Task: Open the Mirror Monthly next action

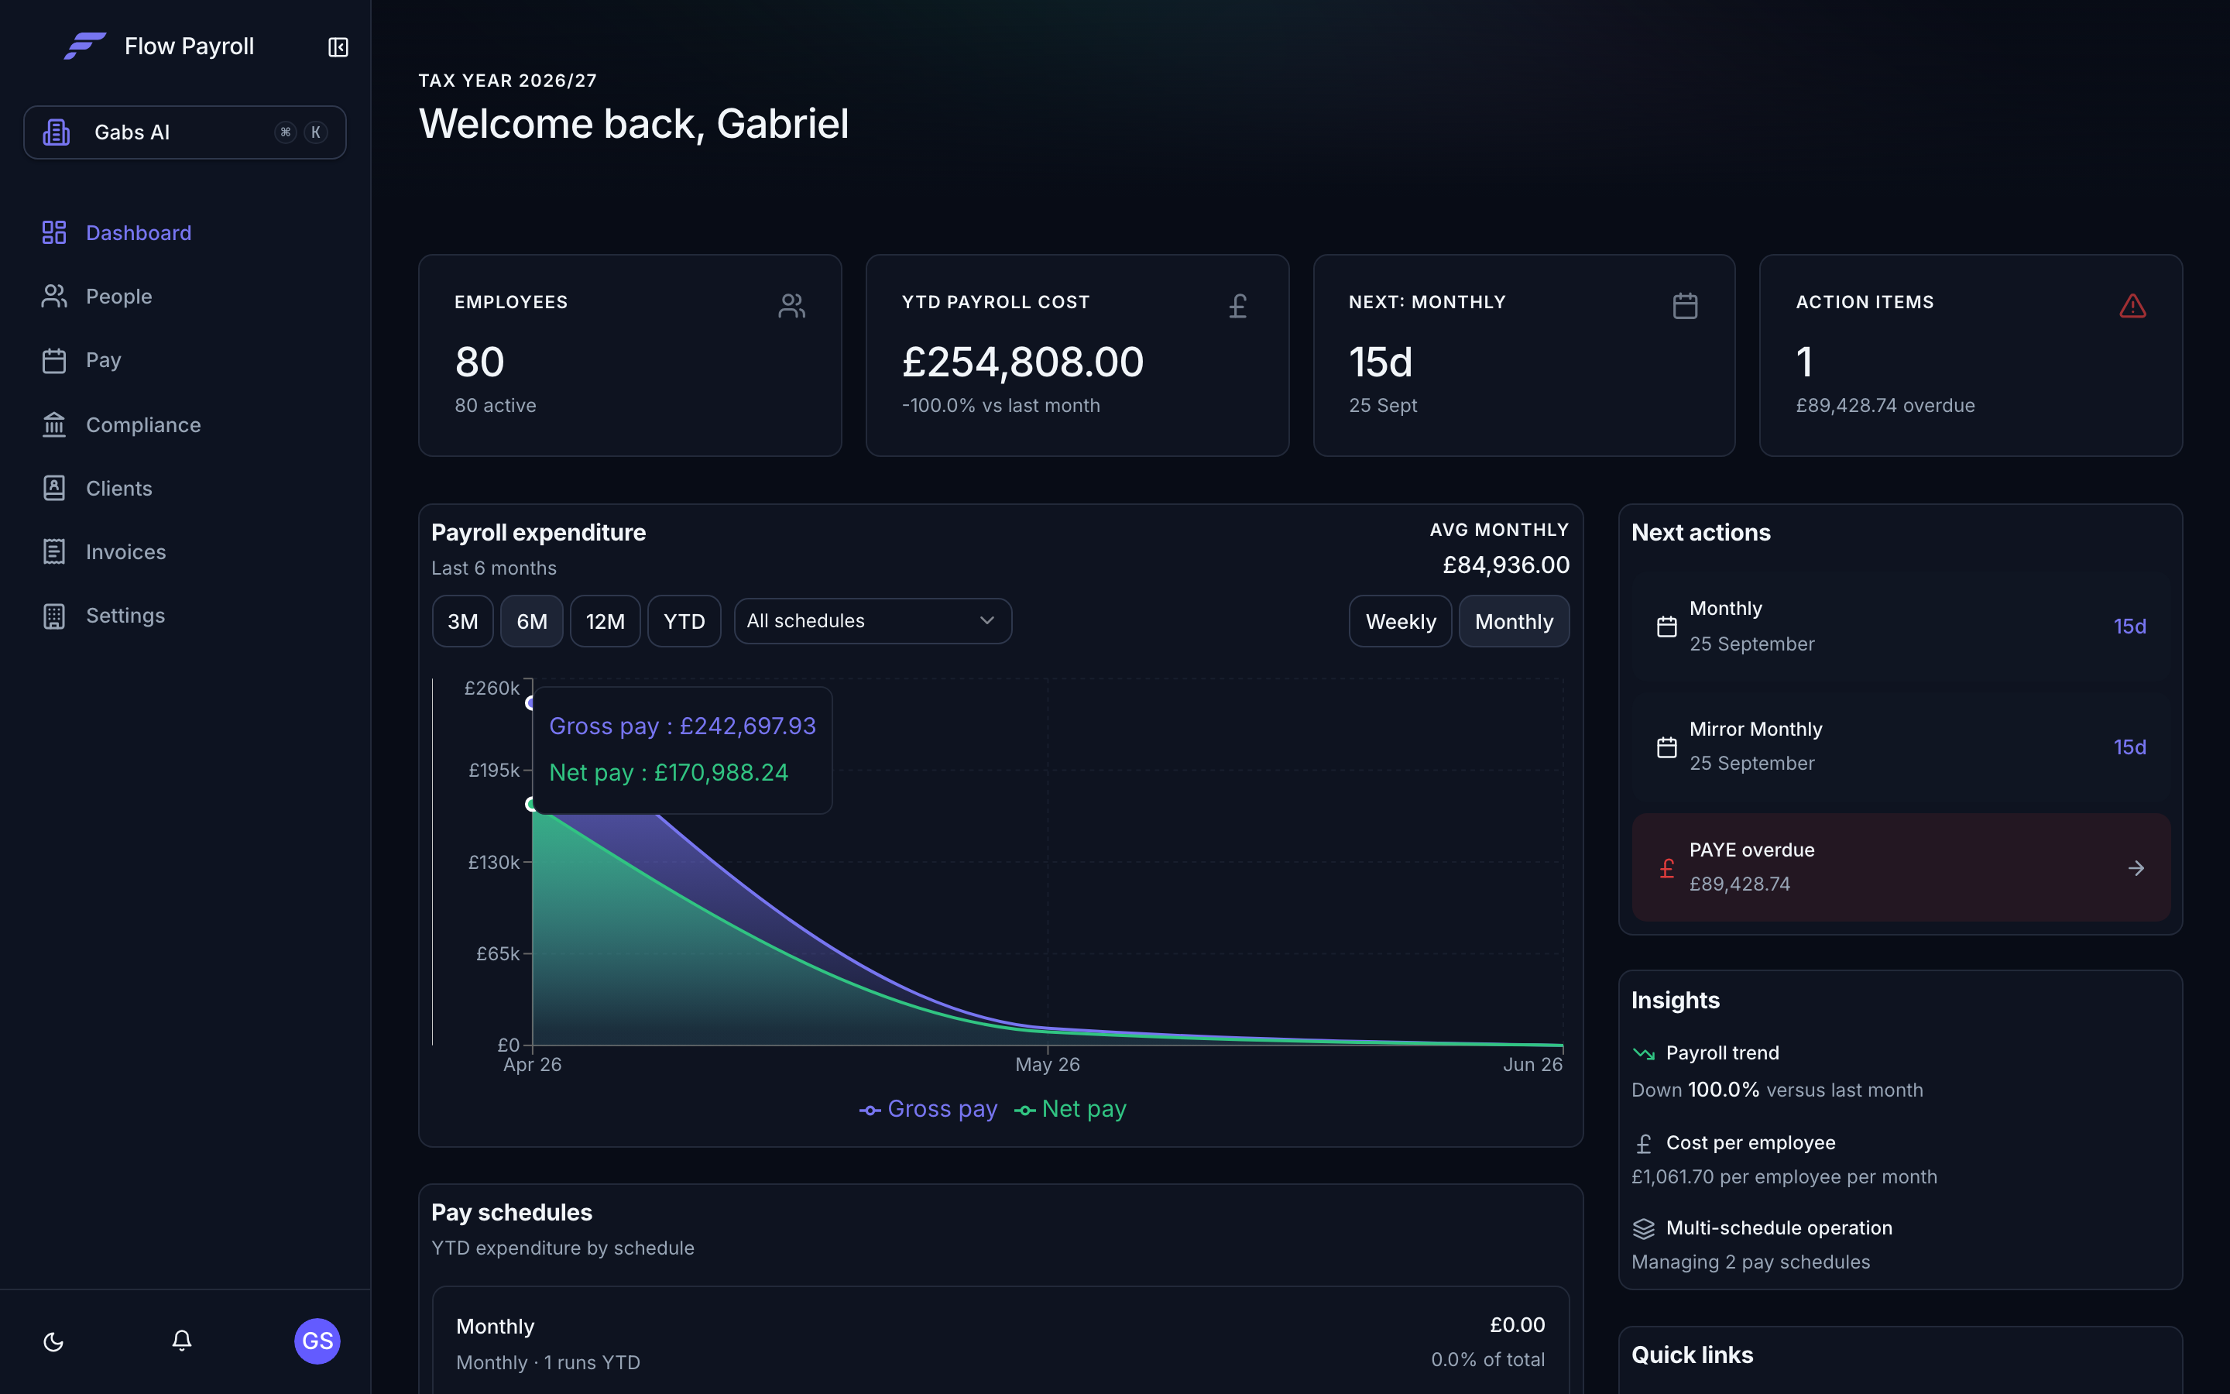Action: pos(1901,747)
